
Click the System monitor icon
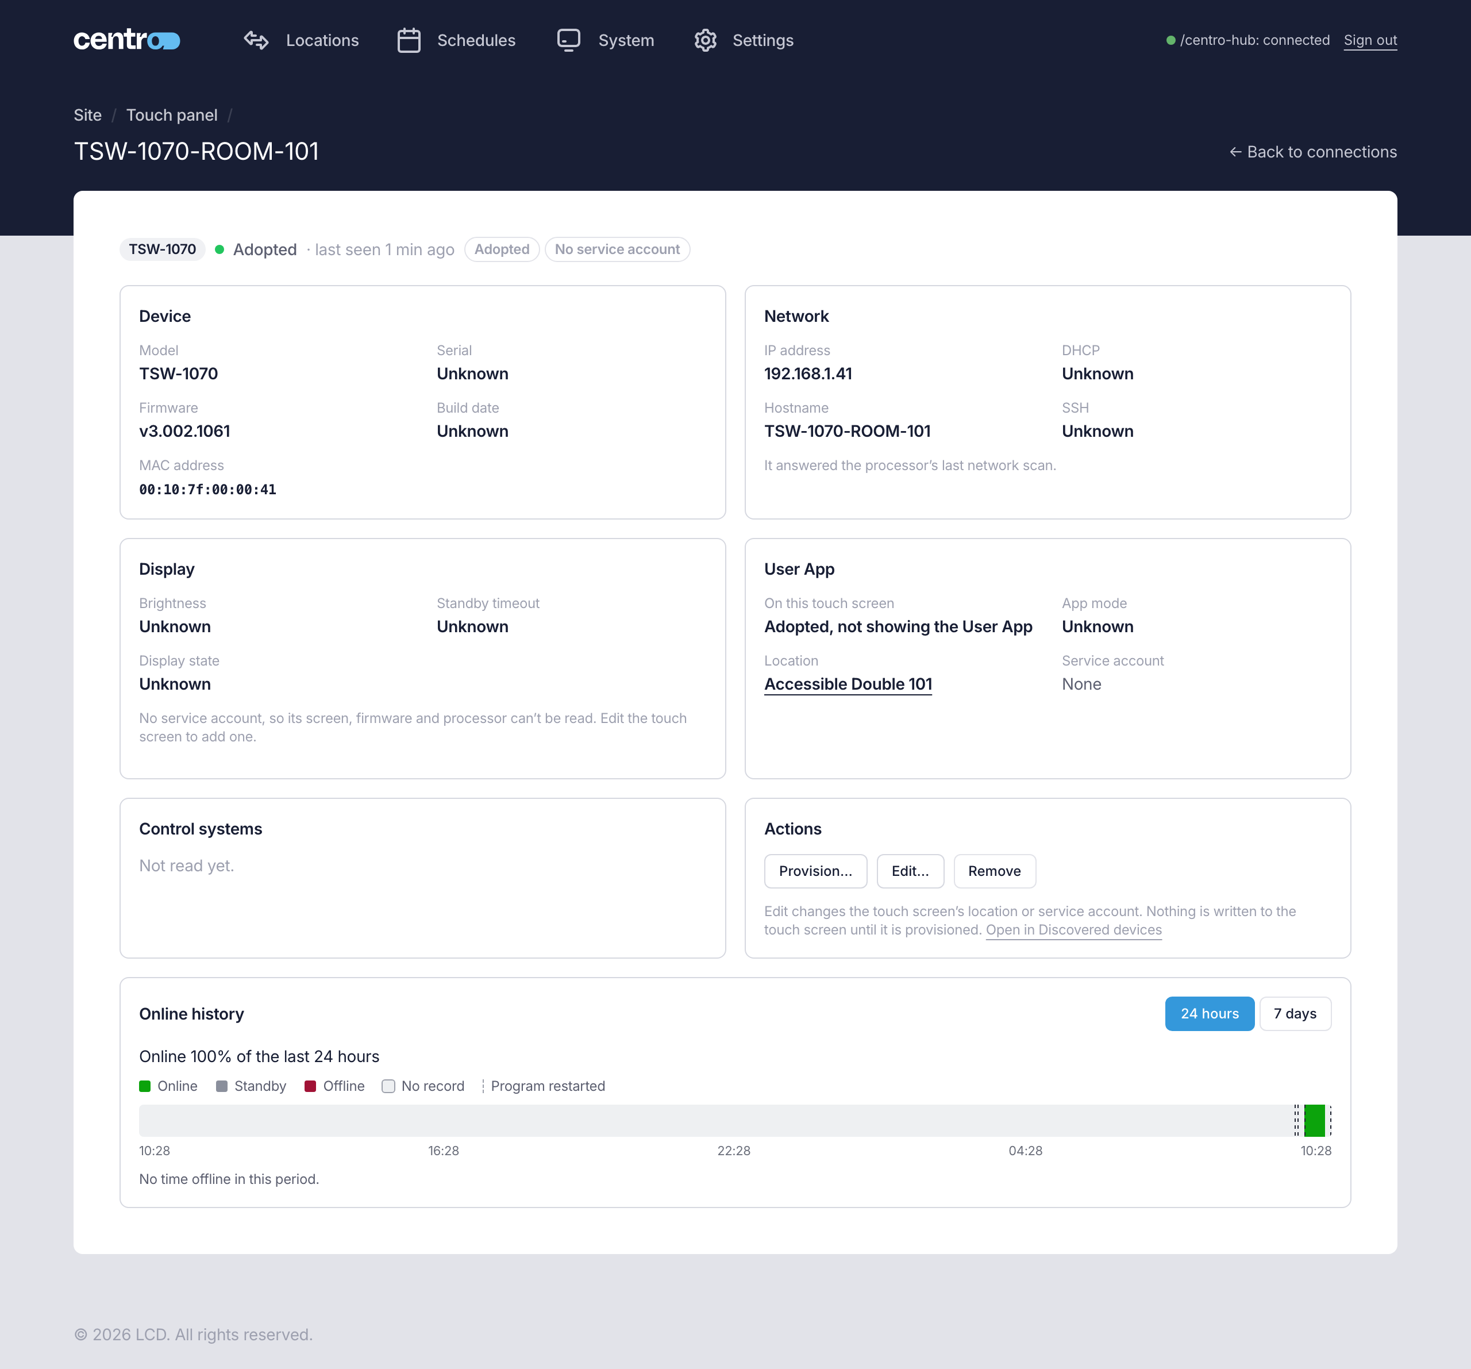568,40
